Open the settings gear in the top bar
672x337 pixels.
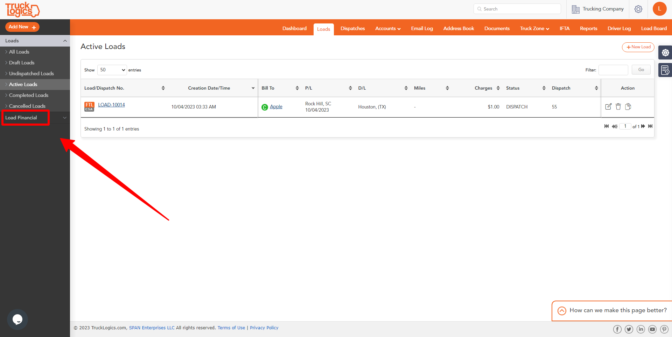pos(638,9)
